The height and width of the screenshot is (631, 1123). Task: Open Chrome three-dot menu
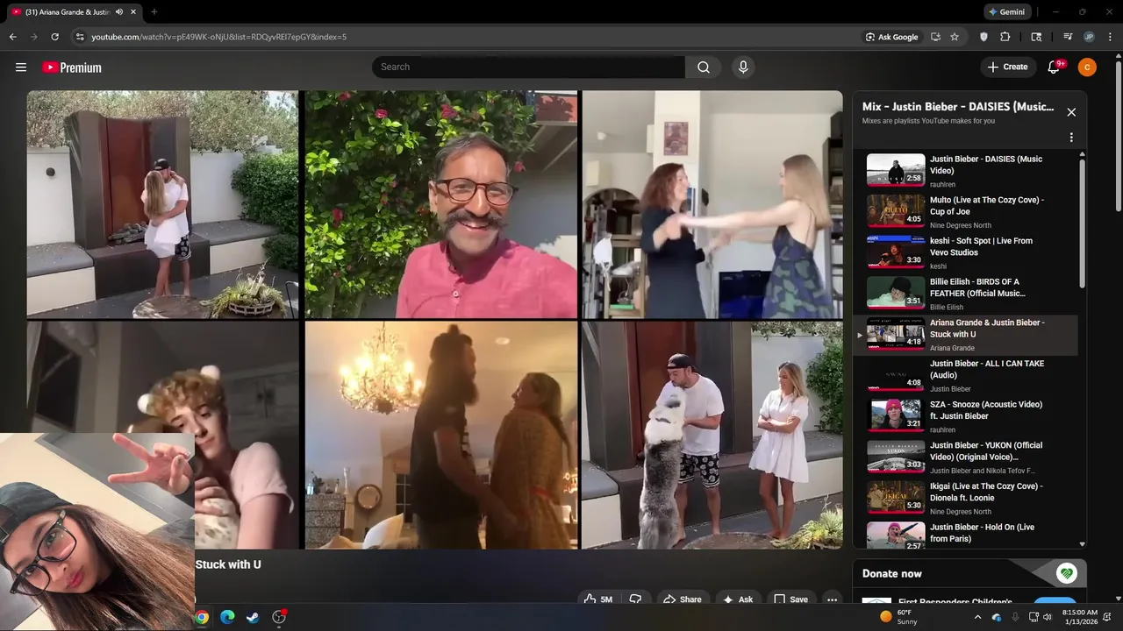(x=1110, y=37)
